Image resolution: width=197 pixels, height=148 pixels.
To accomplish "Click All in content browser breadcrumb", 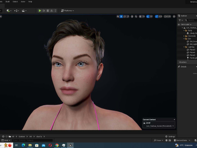I will [13, 136].
